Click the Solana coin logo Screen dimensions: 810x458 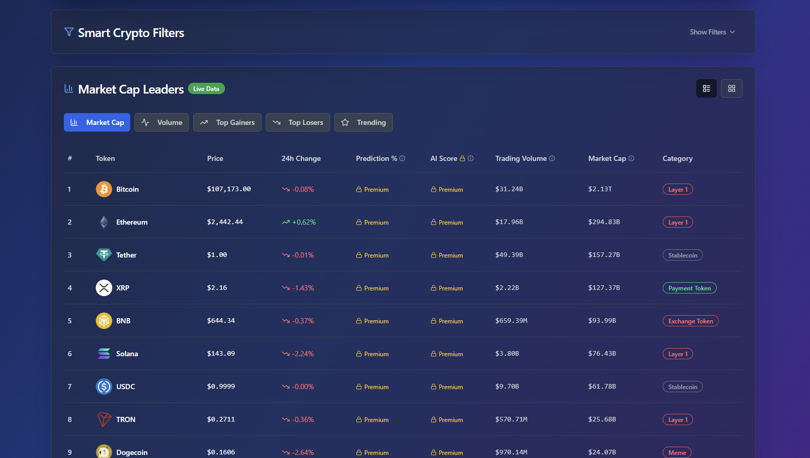tap(104, 354)
